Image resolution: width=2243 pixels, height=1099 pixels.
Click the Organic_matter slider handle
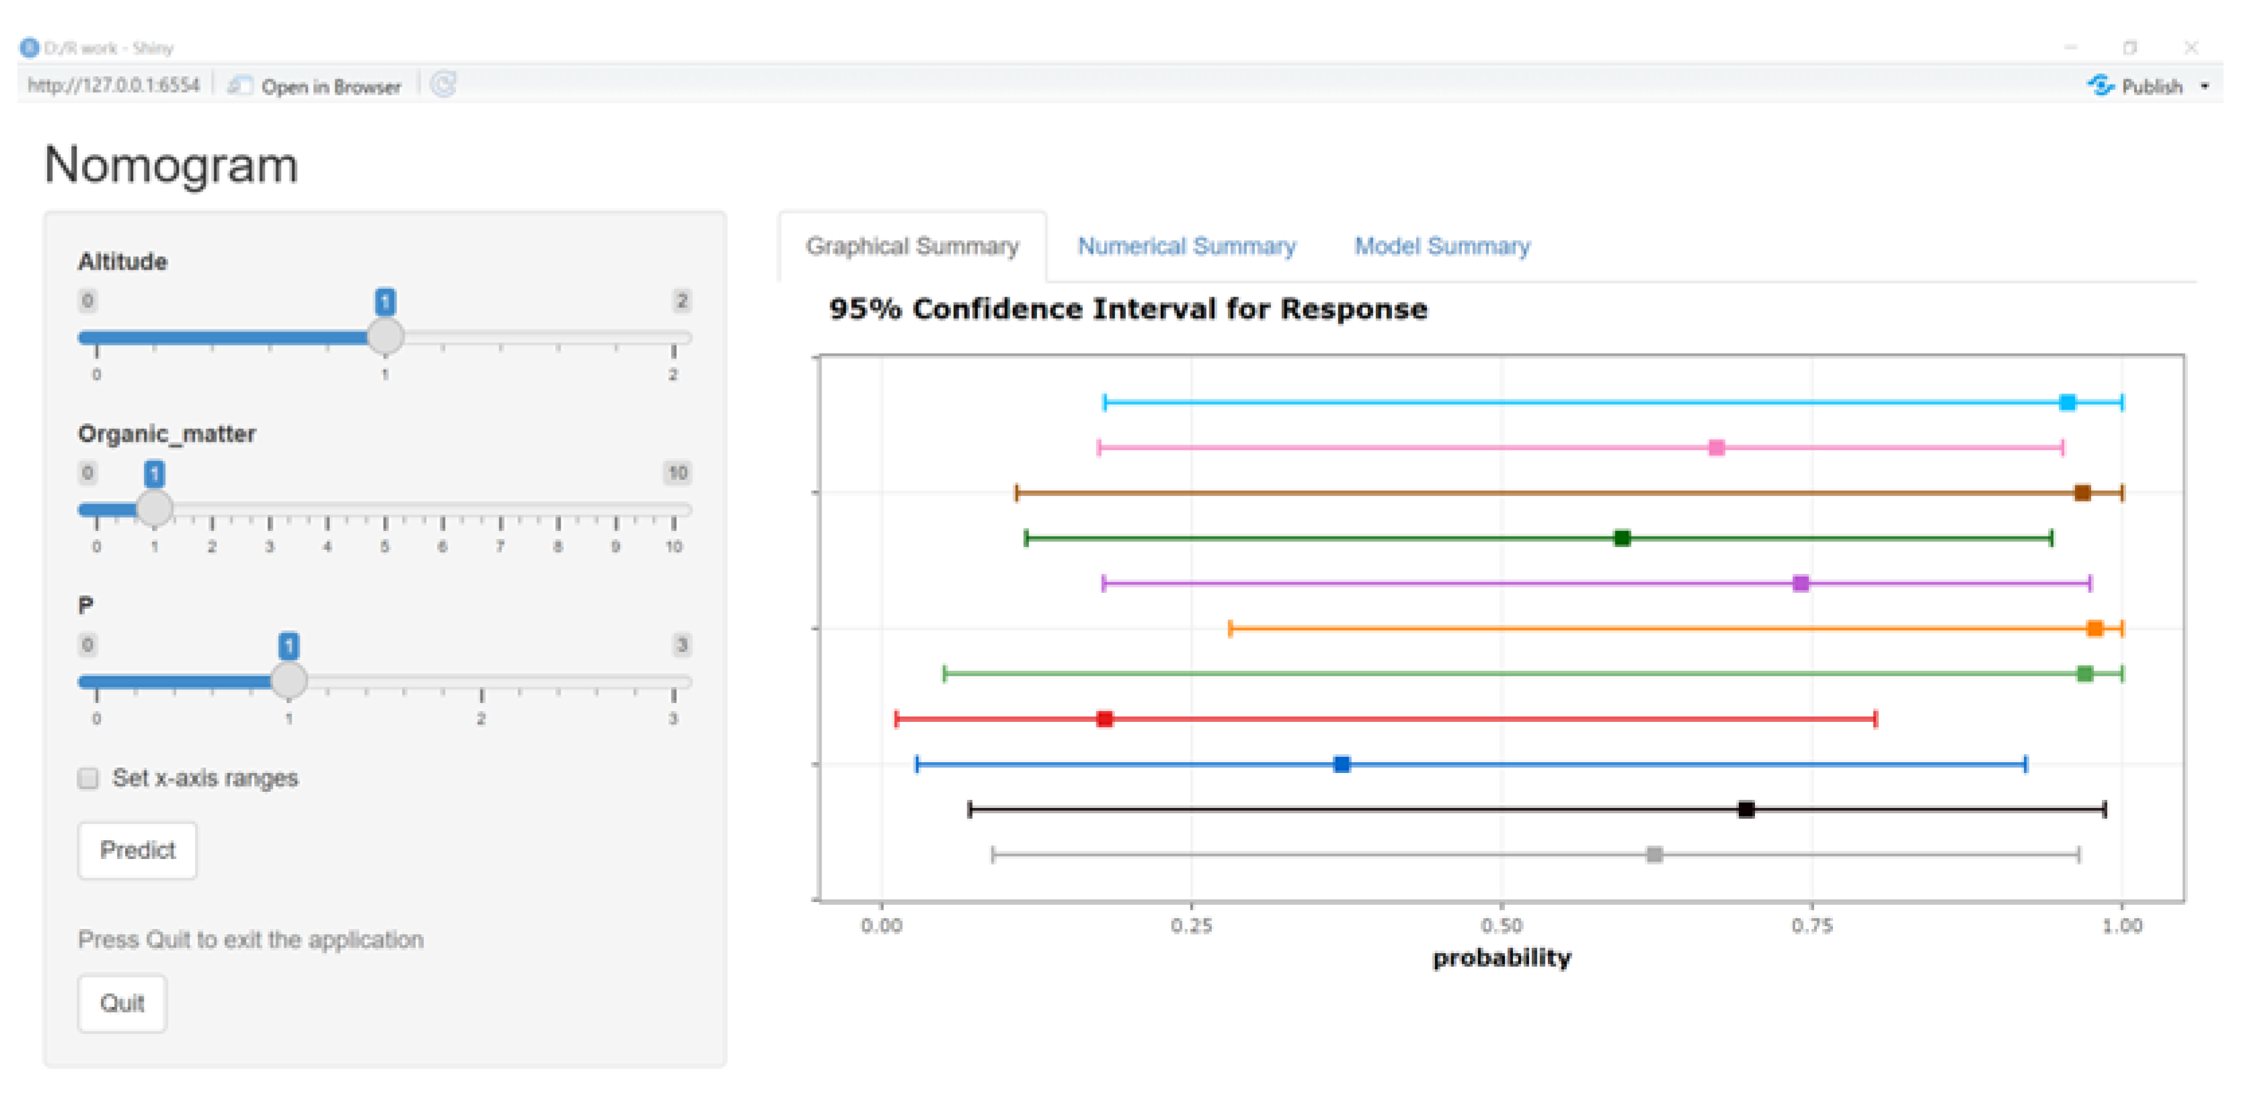tap(154, 507)
